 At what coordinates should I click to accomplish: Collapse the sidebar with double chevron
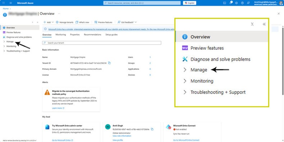click(x=37, y=22)
